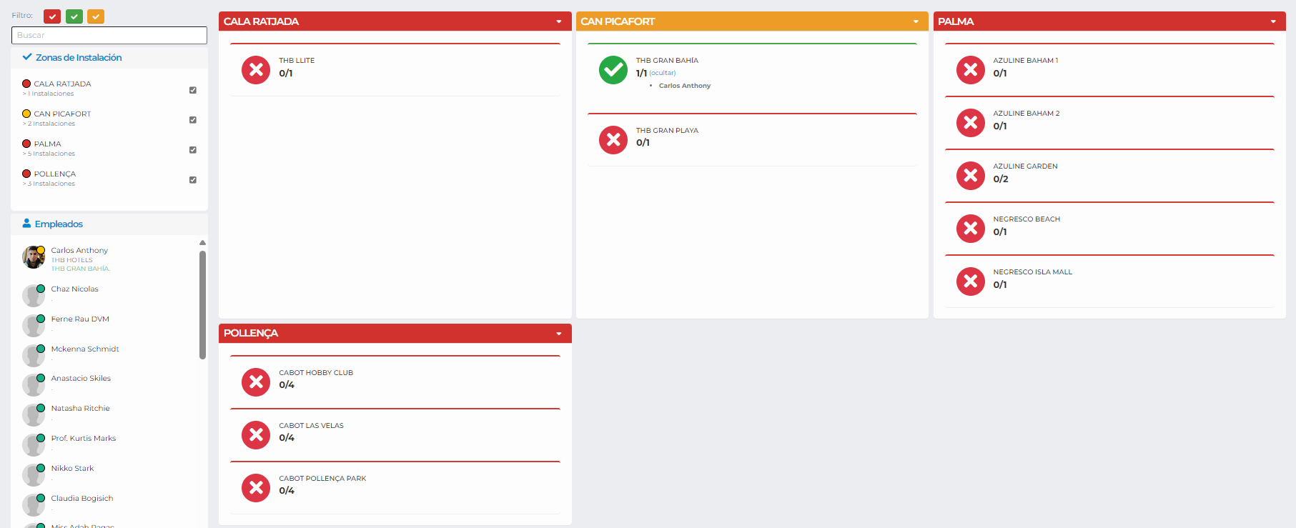Click the red X icon for THB GRAN PLAYA

(x=613, y=140)
